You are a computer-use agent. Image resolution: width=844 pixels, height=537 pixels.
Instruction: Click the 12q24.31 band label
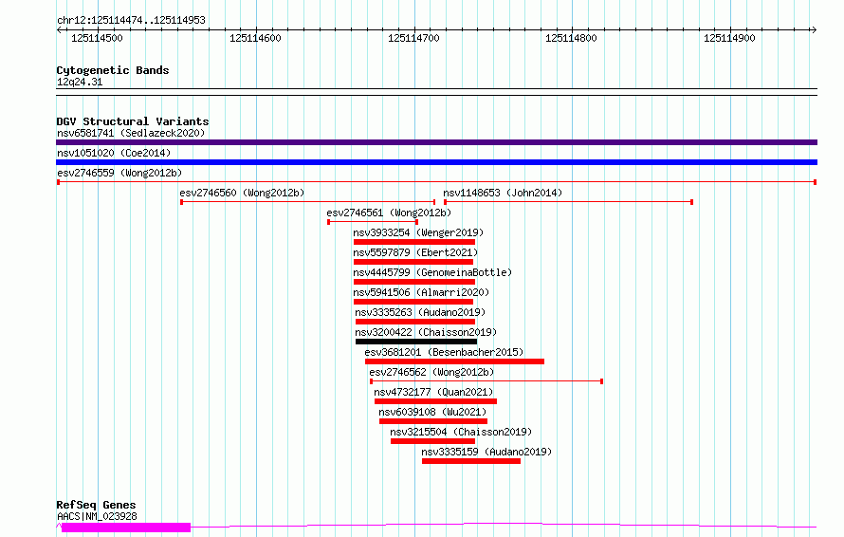click(80, 82)
